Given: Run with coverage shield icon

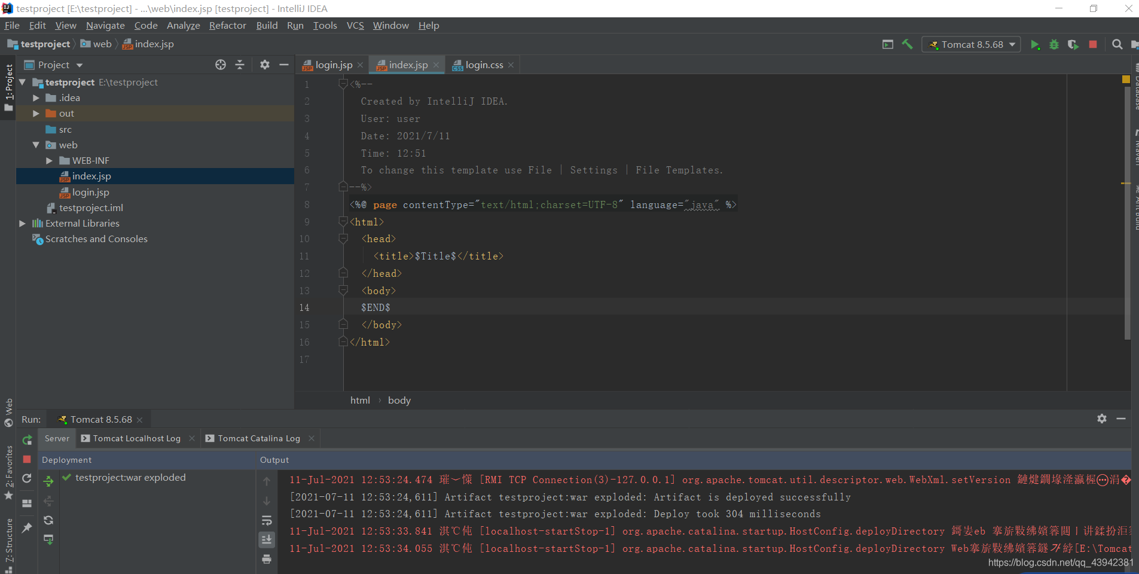Looking at the screenshot, I should [x=1073, y=45].
